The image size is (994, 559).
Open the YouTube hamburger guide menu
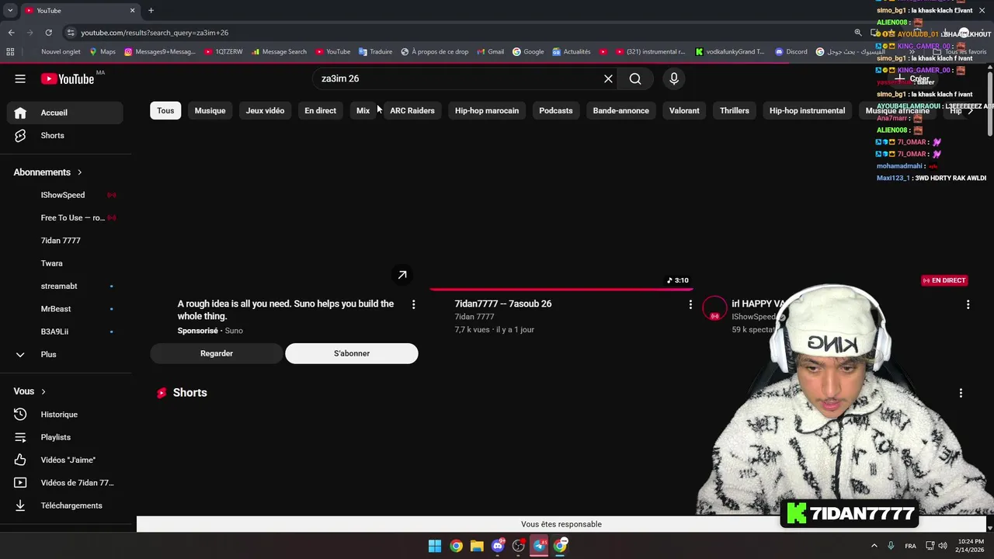[x=20, y=78]
